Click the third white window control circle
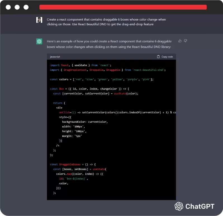The height and width of the screenshot is (216, 223). tap(26, 7)
